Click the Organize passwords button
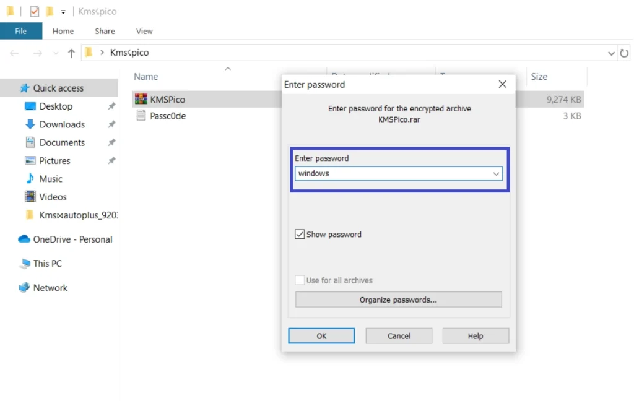Image resolution: width=634 pixels, height=401 pixels. [x=398, y=300]
